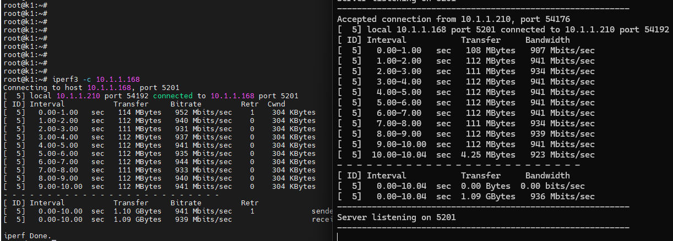The width and height of the screenshot is (673, 241).
Task: Click the 'Retr' value 1 in the 0.00-1.00 row
Action: click(252, 112)
